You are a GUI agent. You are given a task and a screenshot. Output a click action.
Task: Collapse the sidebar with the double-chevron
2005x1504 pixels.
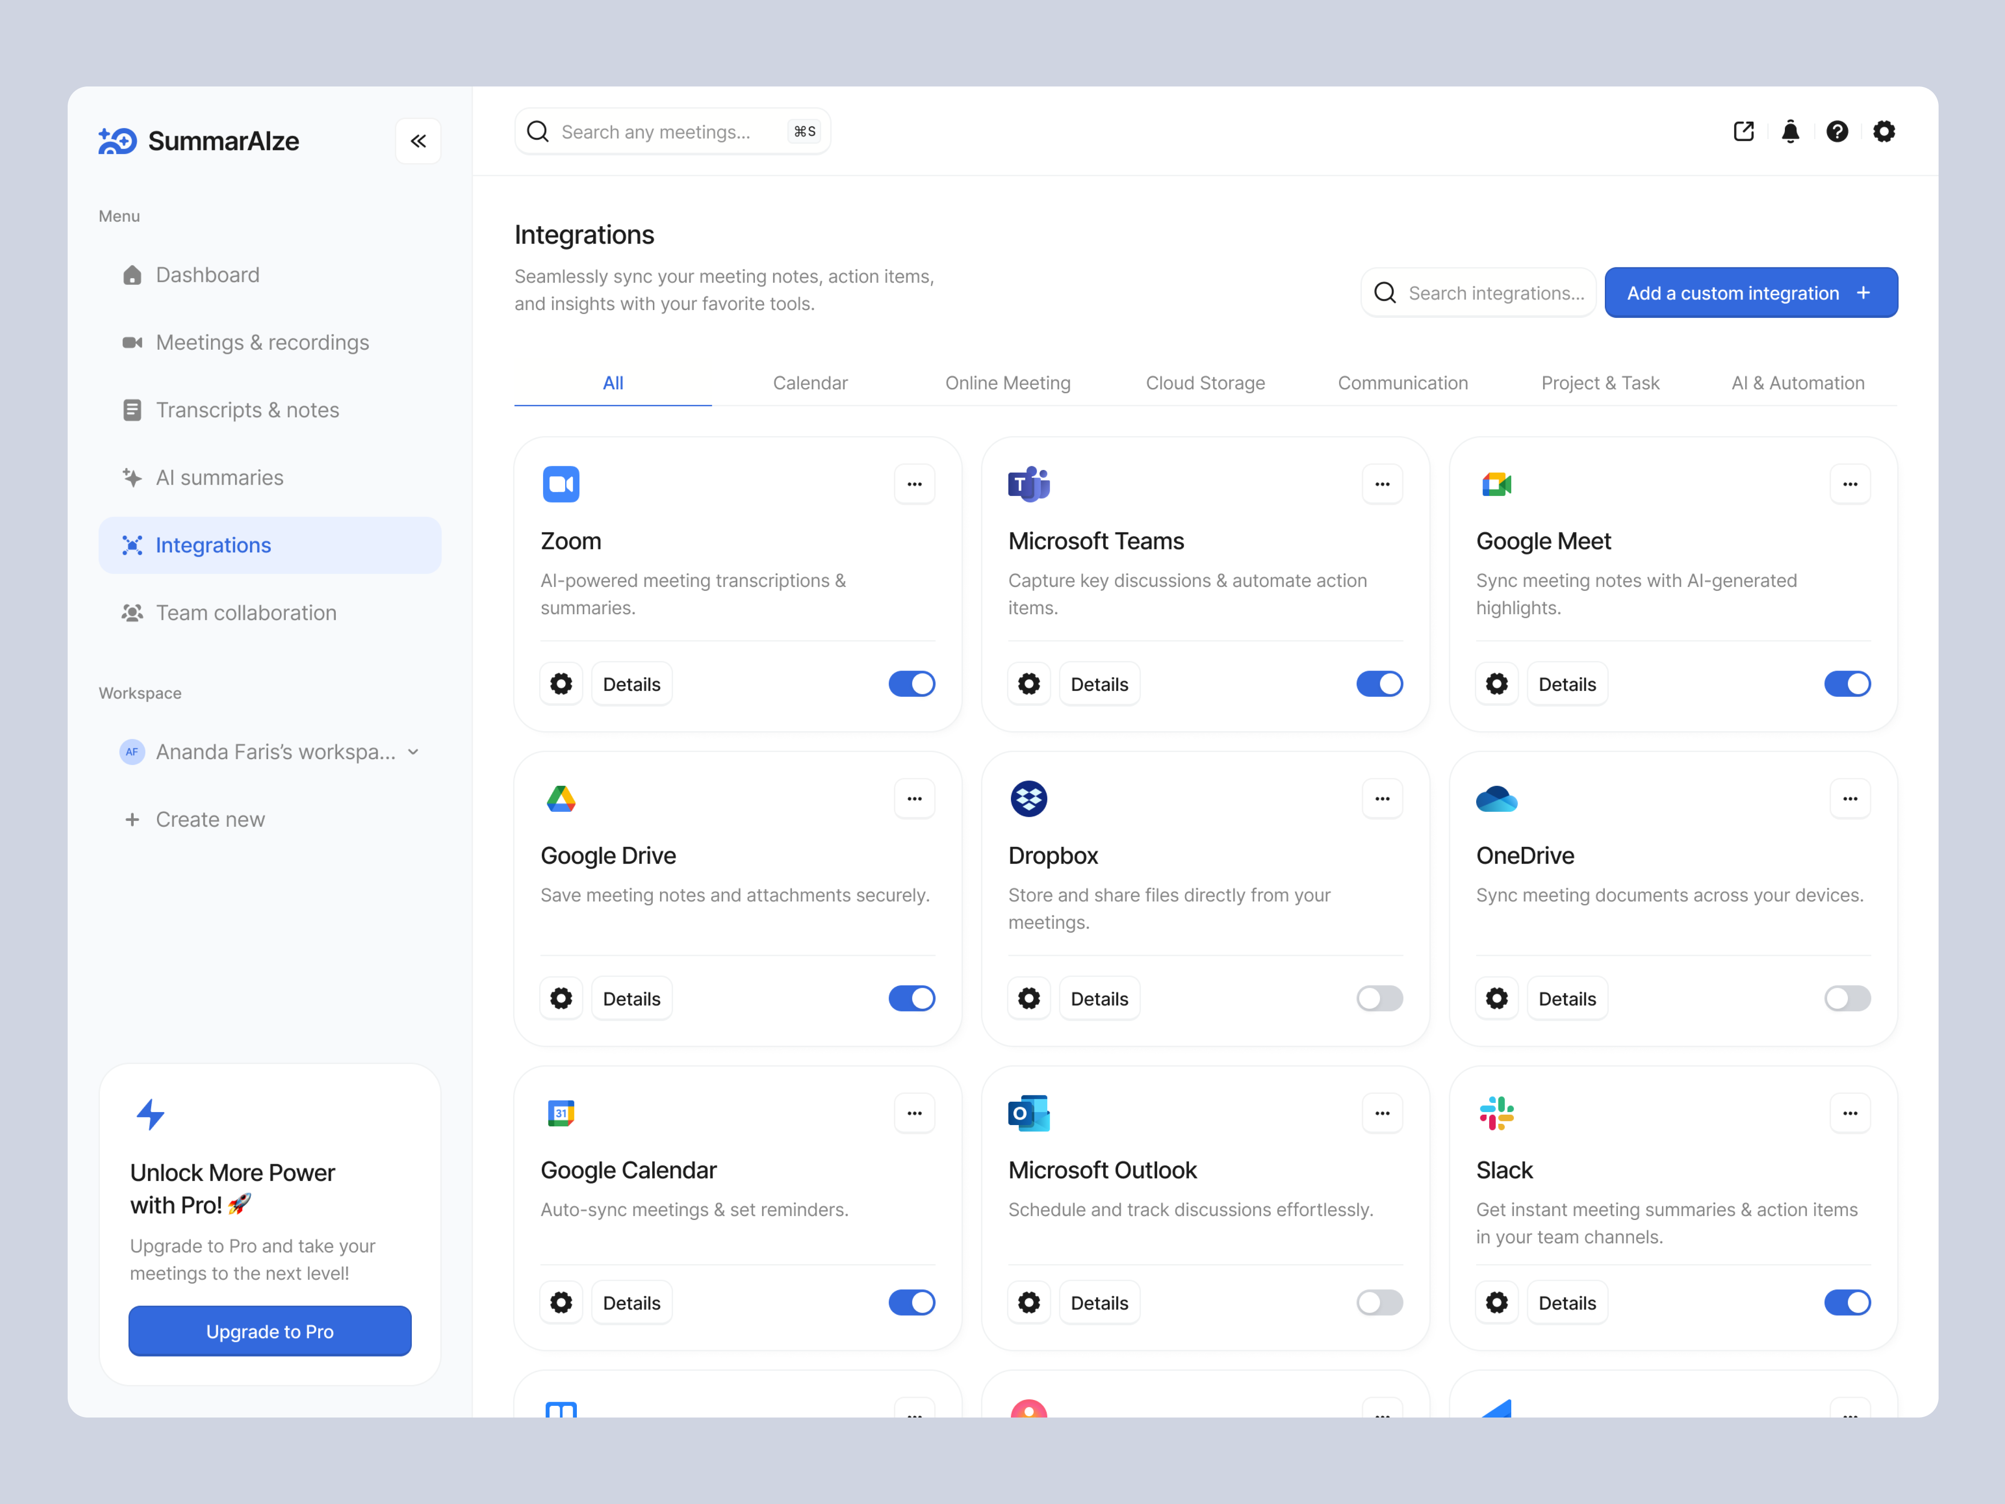(418, 140)
